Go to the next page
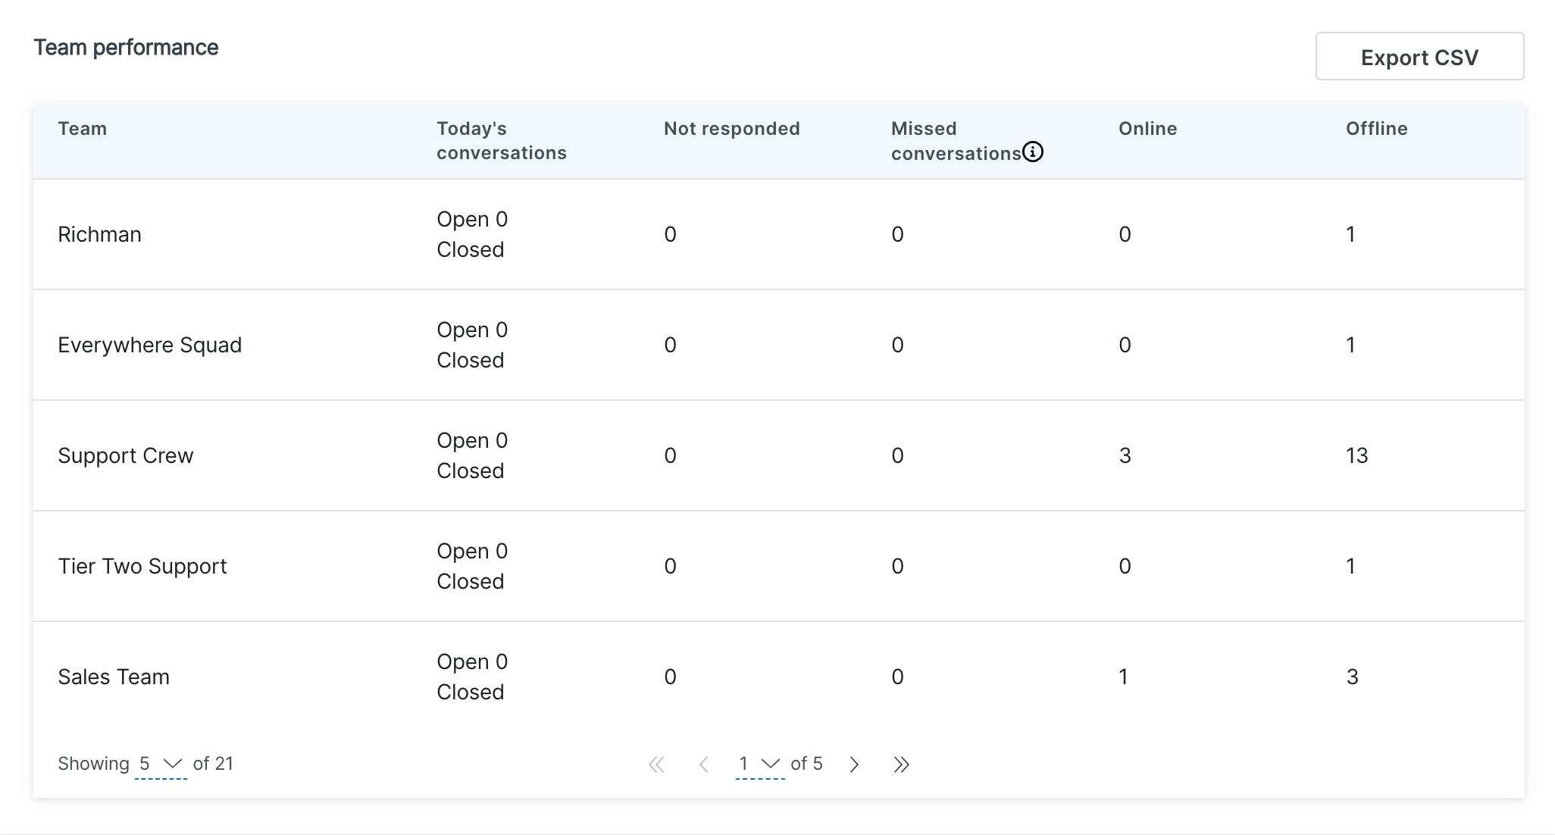 point(854,765)
